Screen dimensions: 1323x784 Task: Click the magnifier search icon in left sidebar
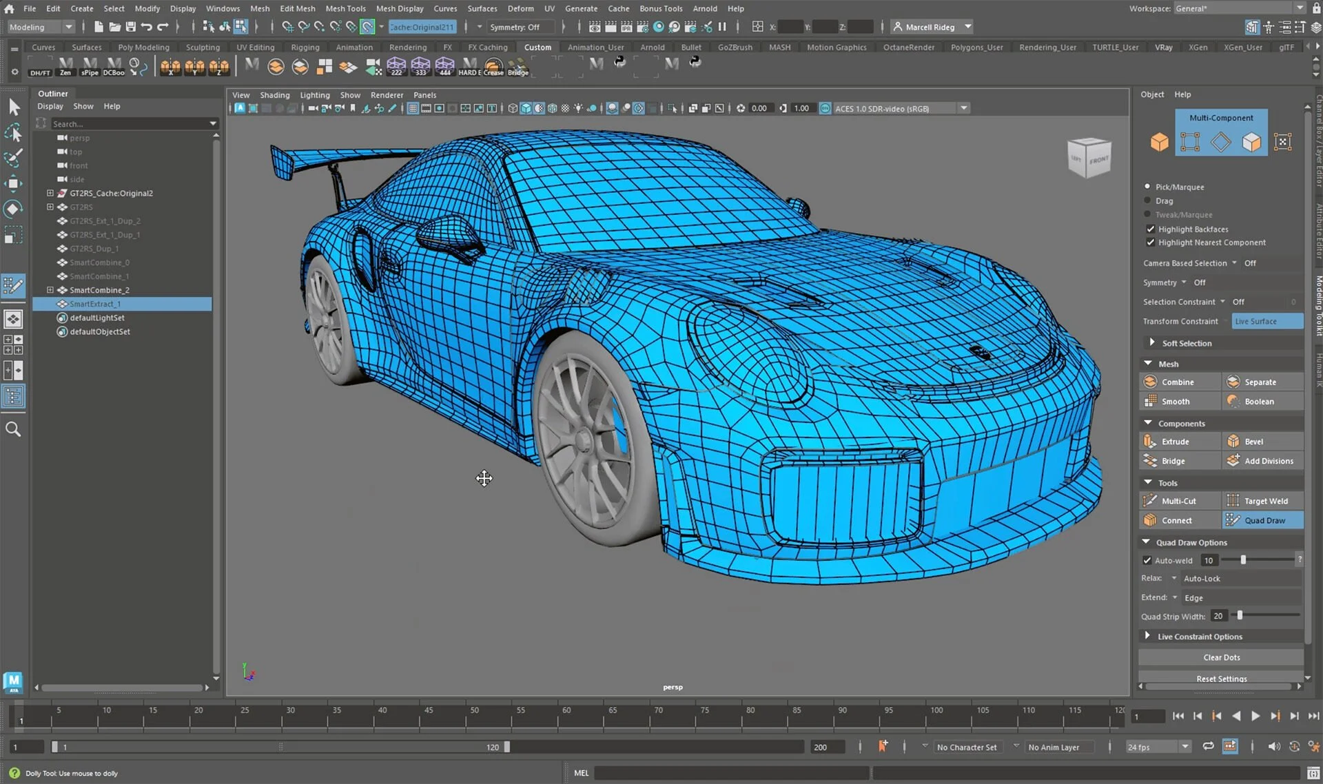13,429
